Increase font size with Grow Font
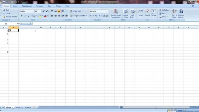 (43, 11)
